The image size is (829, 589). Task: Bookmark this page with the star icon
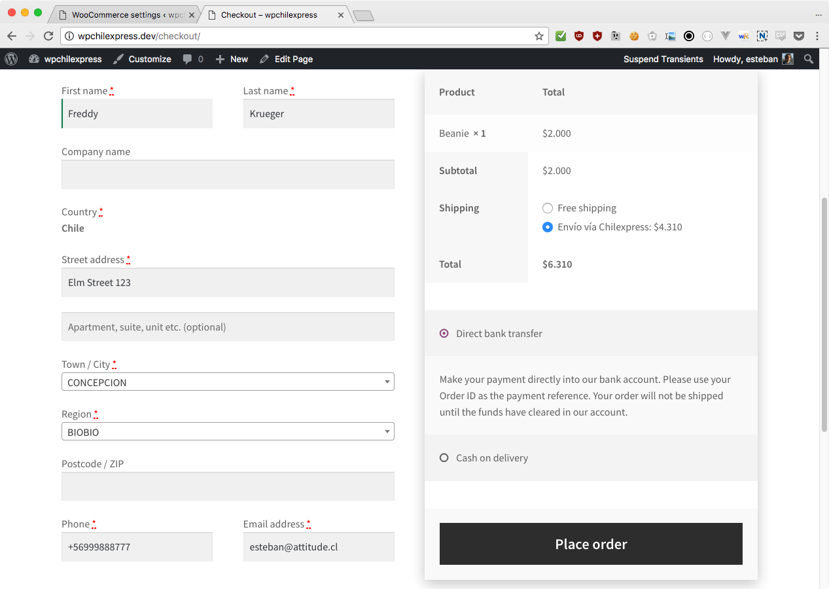(x=539, y=36)
